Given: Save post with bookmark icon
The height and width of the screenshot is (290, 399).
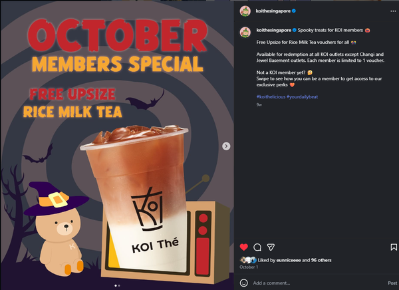Looking at the screenshot, I should [394, 247].
